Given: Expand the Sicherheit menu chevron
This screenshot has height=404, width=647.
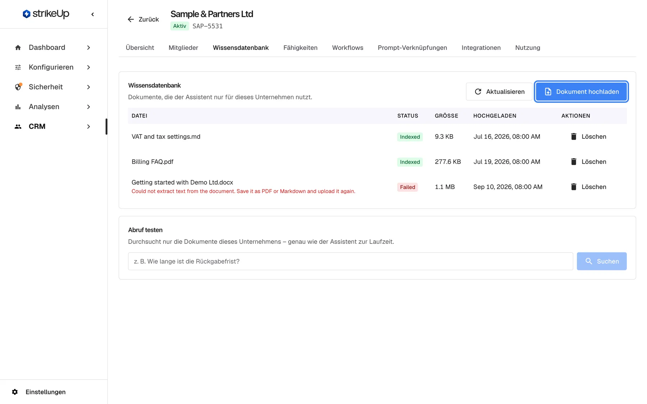Looking at the screenshot, I should 88,87.
